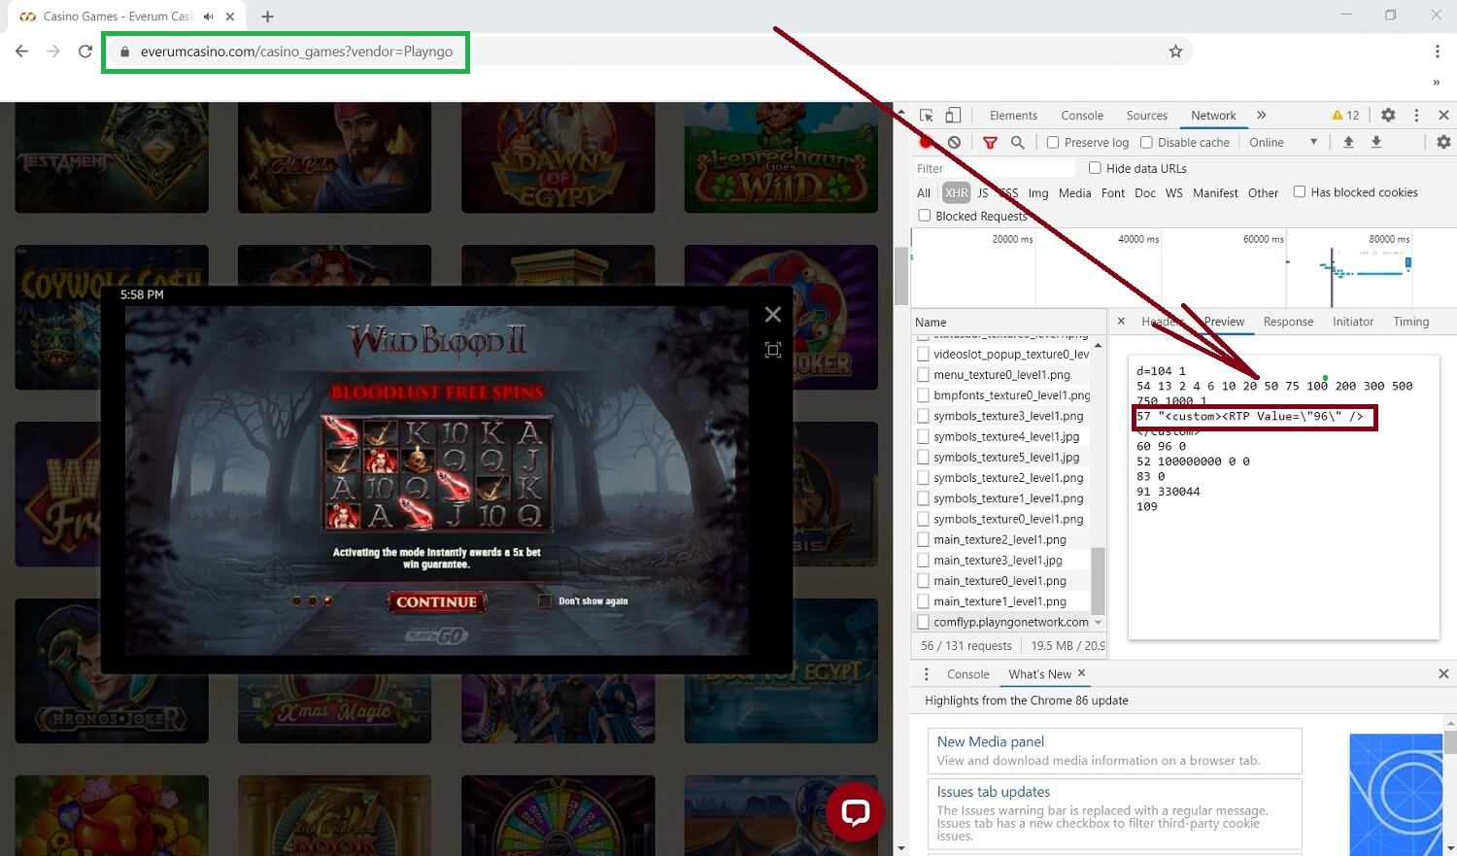Open the New Media panel link
The image size is (1457, 856).
tap(990, 741)
